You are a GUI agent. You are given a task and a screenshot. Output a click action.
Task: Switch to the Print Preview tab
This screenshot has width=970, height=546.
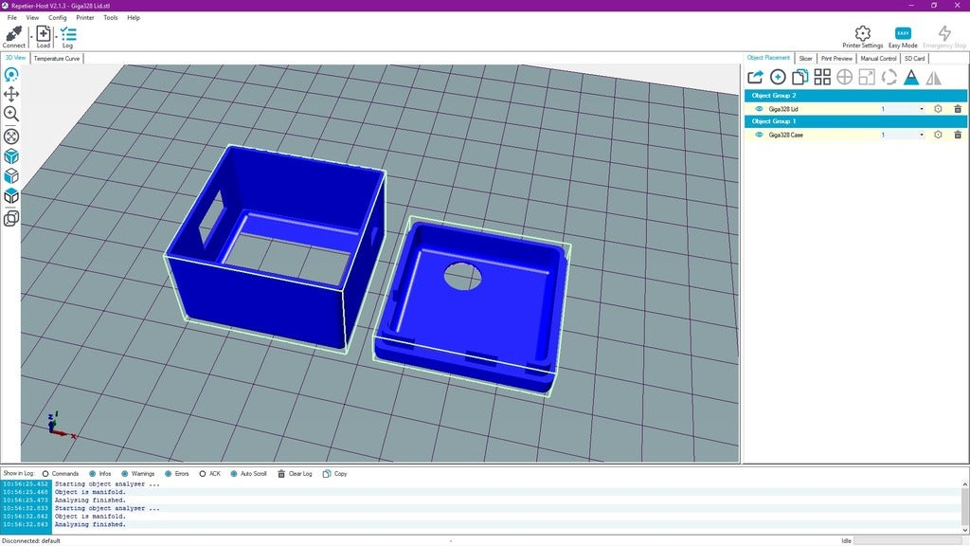(x=836, y=58)
